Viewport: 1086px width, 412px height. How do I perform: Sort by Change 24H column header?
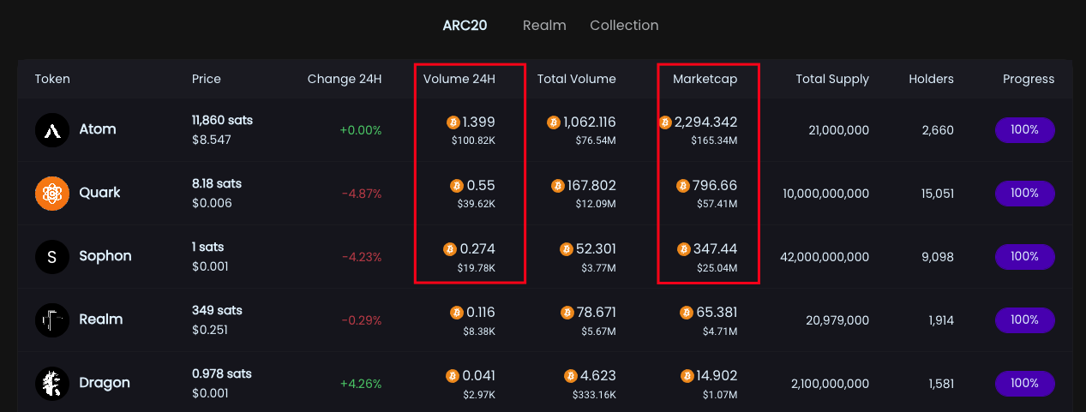coord(344,79)
